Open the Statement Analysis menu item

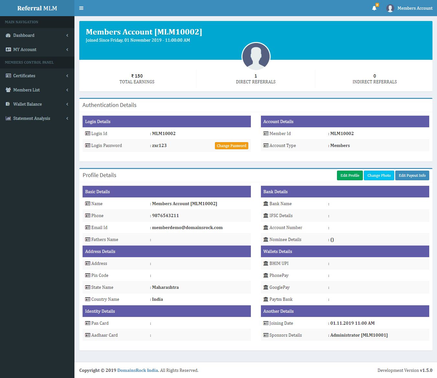coord(37,118)
